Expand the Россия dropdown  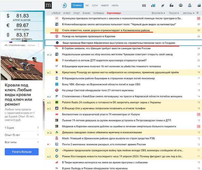[174, 13]
